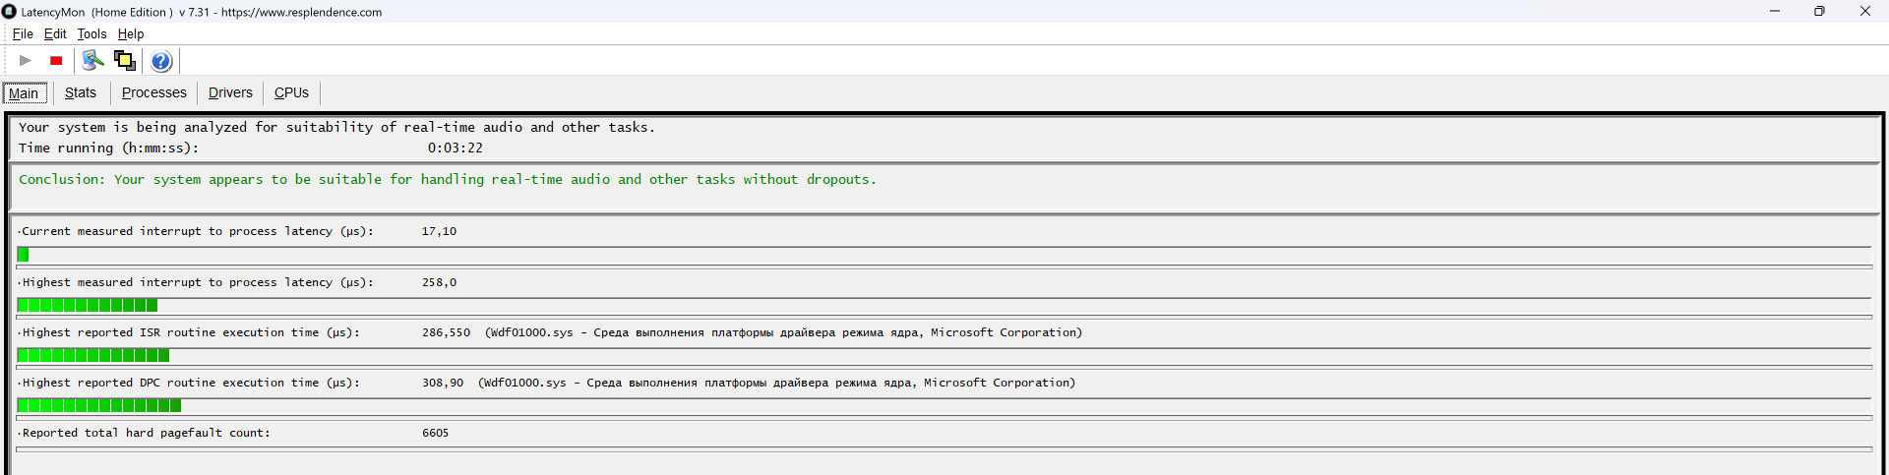The image size is (1889, 475).
Task: Open help with blue question mark icon
Action: 161,61
